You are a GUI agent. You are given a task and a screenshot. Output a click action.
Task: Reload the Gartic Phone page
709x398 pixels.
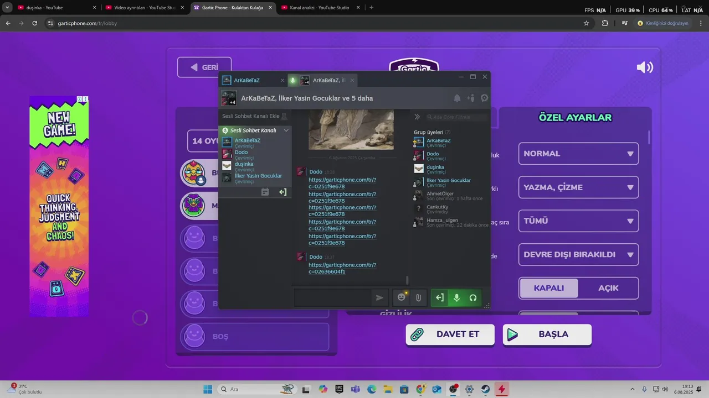pos(34,23)
